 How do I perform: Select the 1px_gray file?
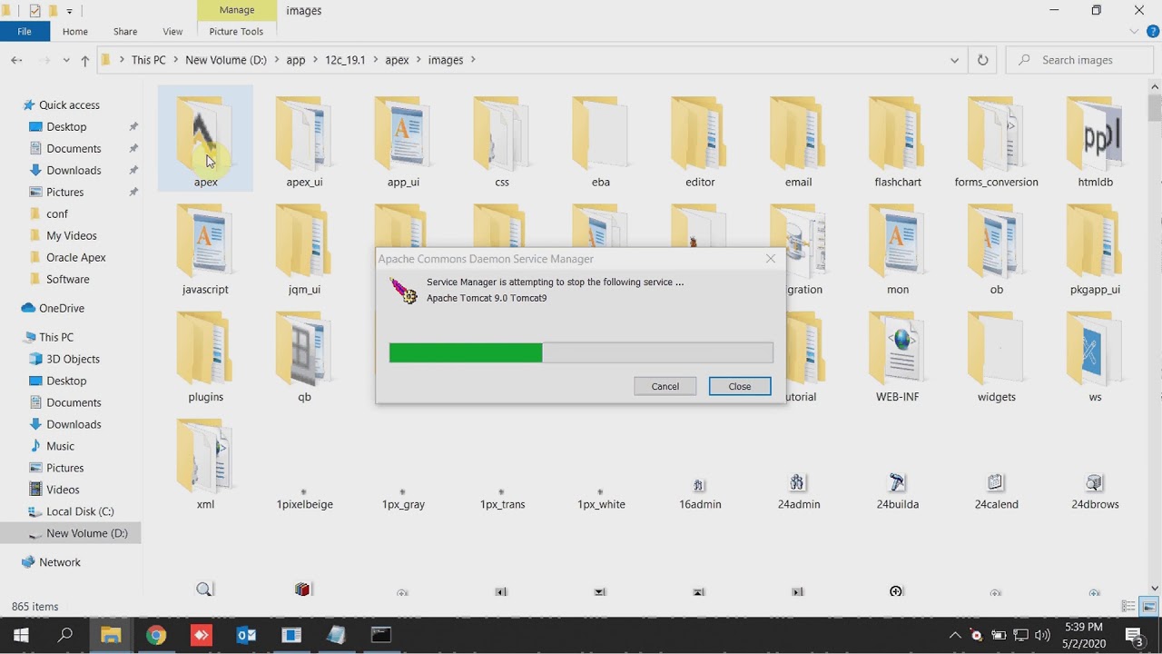(403, 498)
